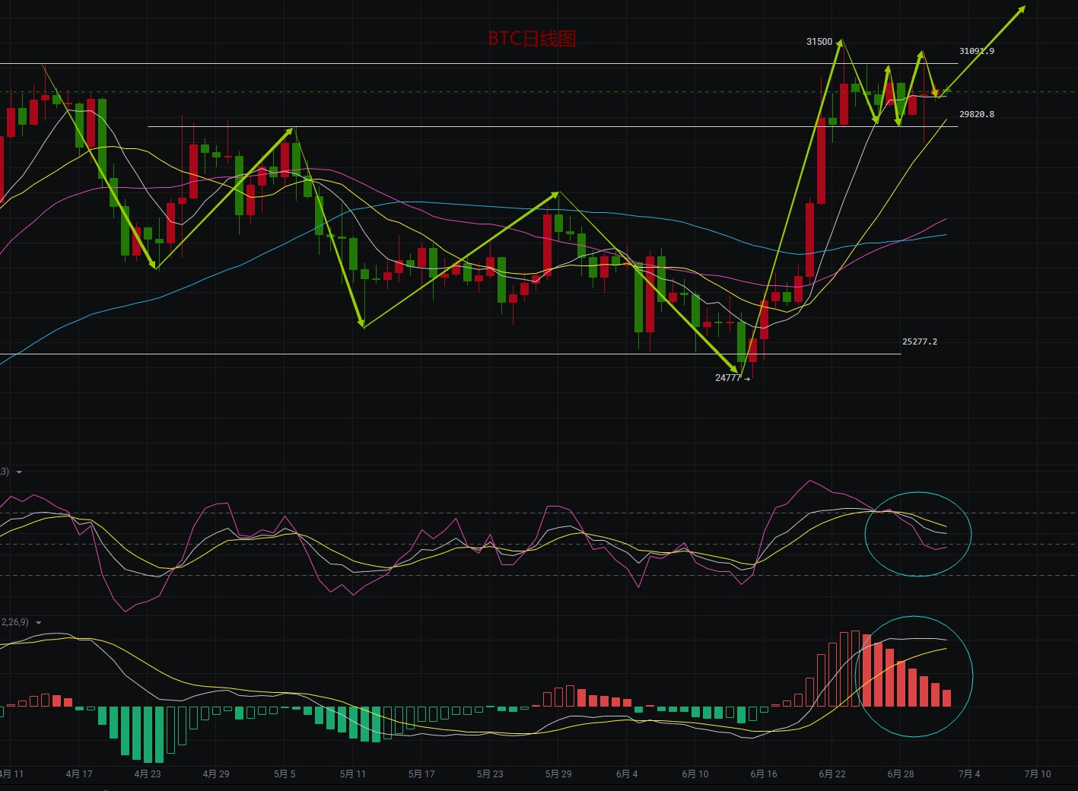The height and width of the screenshot is (791, 1078).
Task: Click the "7月 4" date label
Action: pyautogui.click(x=969, y=774)
